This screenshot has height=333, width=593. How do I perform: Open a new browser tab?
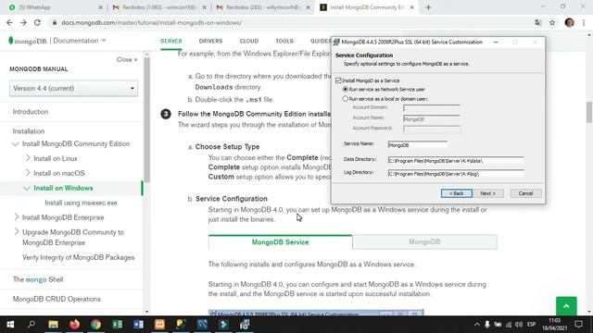point(428,7)
